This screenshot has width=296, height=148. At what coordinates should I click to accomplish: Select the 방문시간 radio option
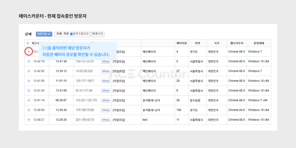[x=91, y=34]
